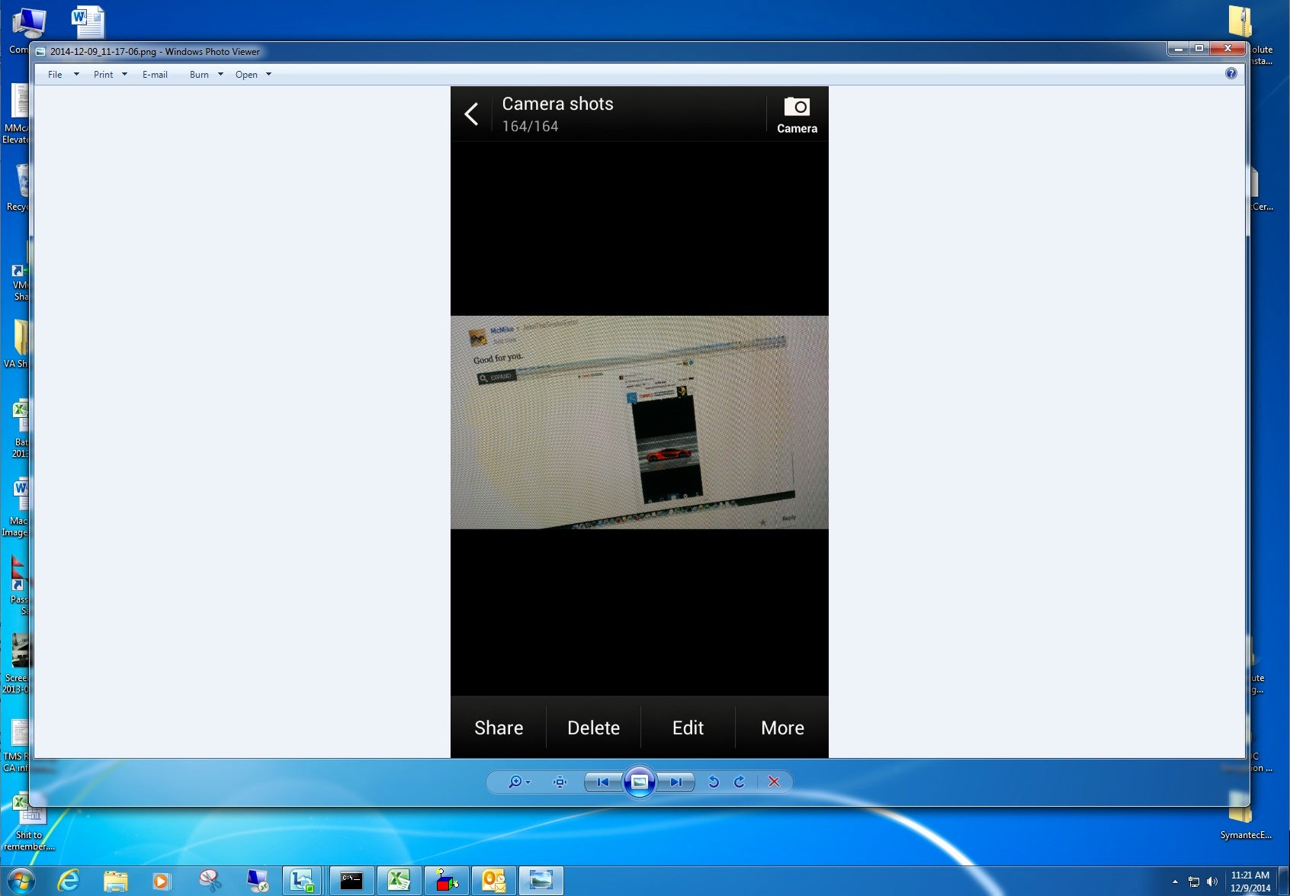This screenshot has height=896, width=1290.
Task: Open the File menu
Action: [55, 75]
